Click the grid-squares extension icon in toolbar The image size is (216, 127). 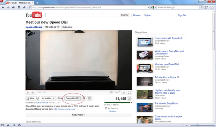(x=206, y=7)
